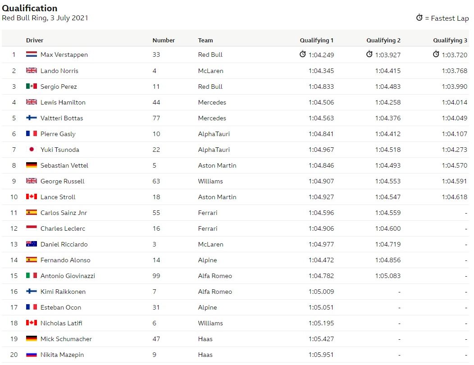Screen dimensions: 474x365
Task: Click the Australian flag next to Daniel Ricciardo
Action: click(32, 244)
